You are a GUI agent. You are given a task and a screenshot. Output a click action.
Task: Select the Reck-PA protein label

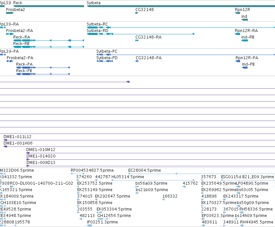[24, 64]
